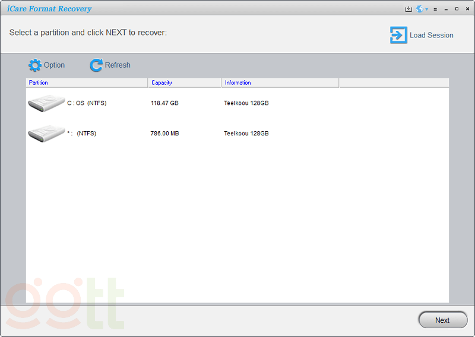This screenshot has width=475, height=337.
Task: Select the 118.47 GB capacity cell
Action: [x=164, y=103]
